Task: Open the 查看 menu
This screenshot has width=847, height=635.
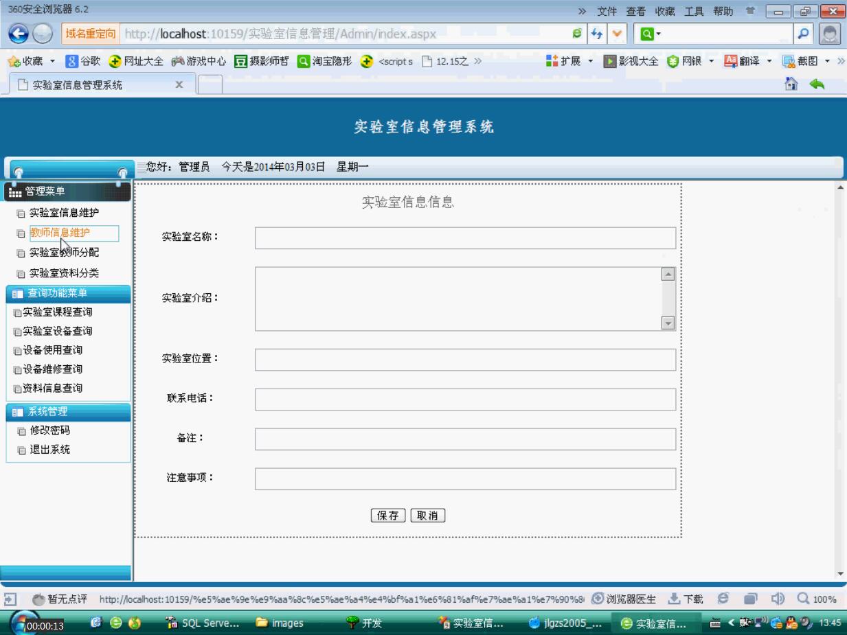Action: (635, 11)
